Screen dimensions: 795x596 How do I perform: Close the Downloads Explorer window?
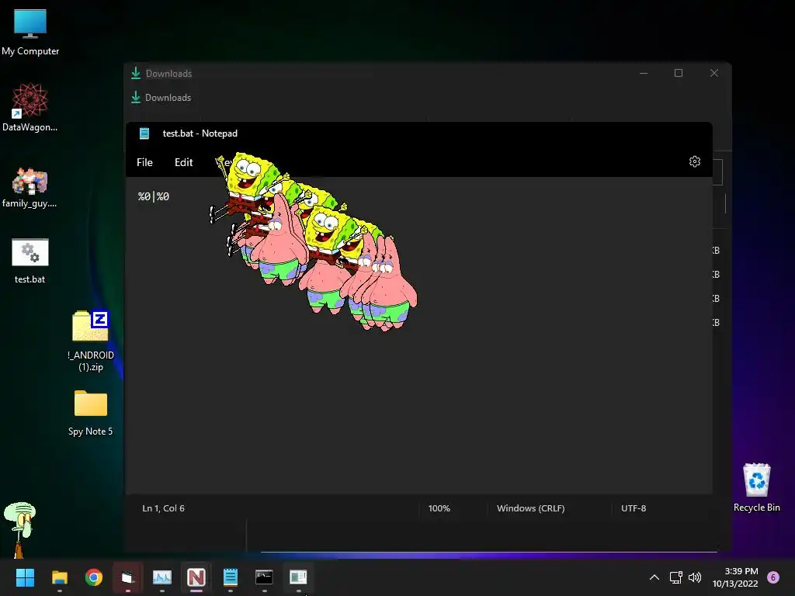coord(714,73)
